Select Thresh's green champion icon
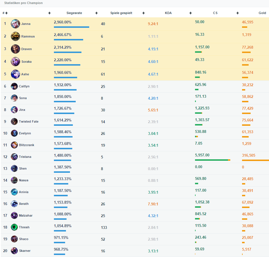 coord(14,227)
